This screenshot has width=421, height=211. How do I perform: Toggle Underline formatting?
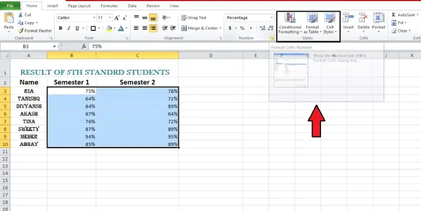pos(77,28)
